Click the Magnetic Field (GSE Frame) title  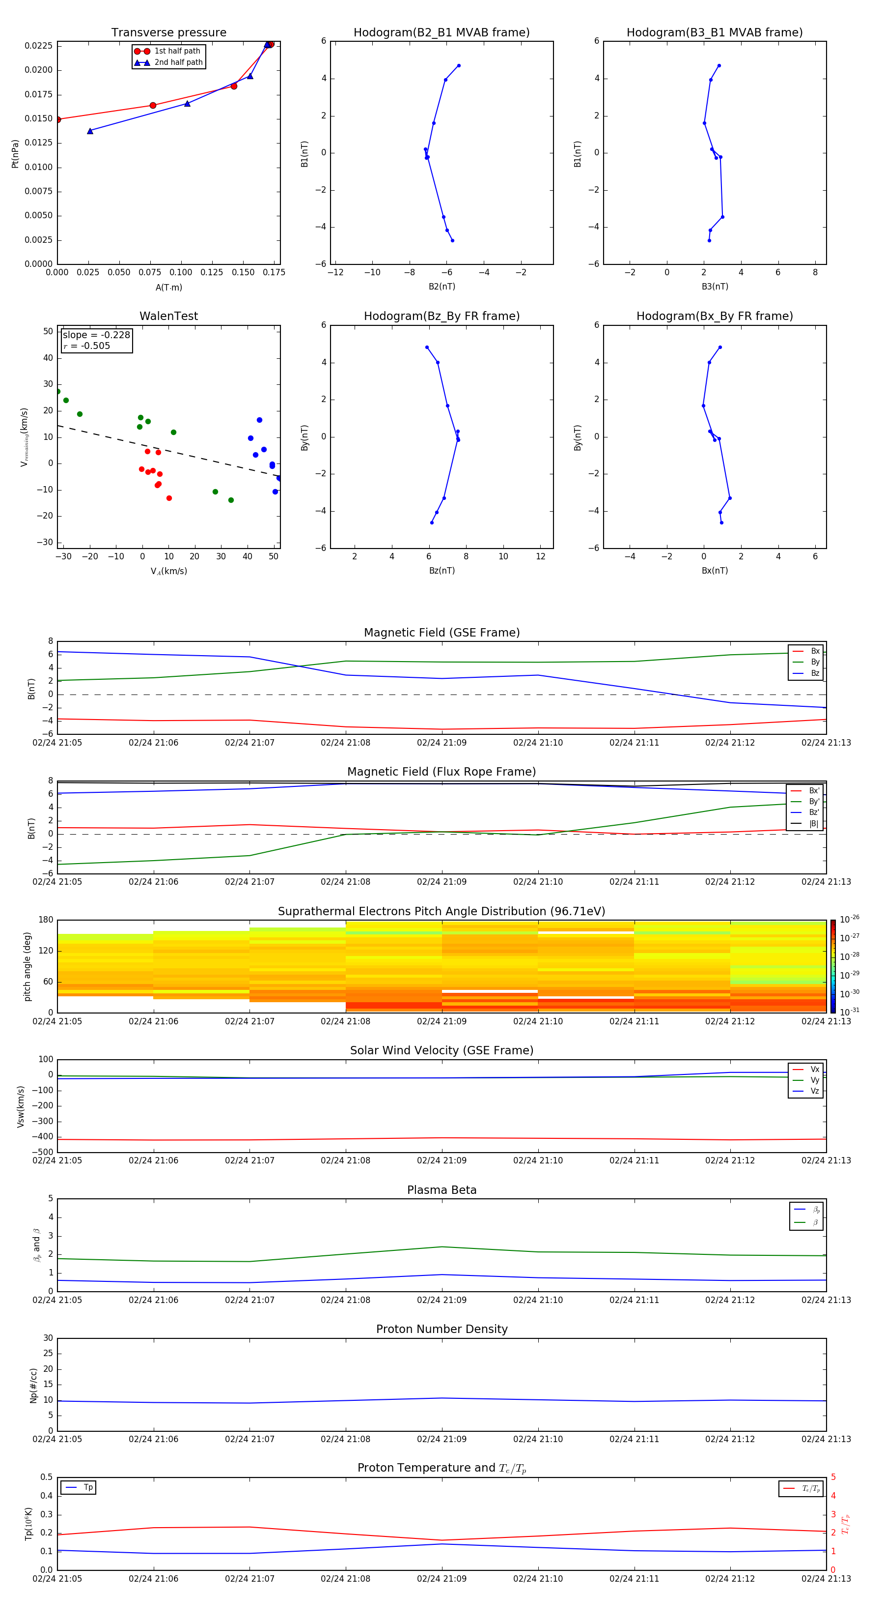click(442, 633)
